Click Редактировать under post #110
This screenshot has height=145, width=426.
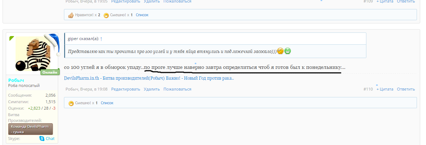pyautogui.click(x=126, y=89)
